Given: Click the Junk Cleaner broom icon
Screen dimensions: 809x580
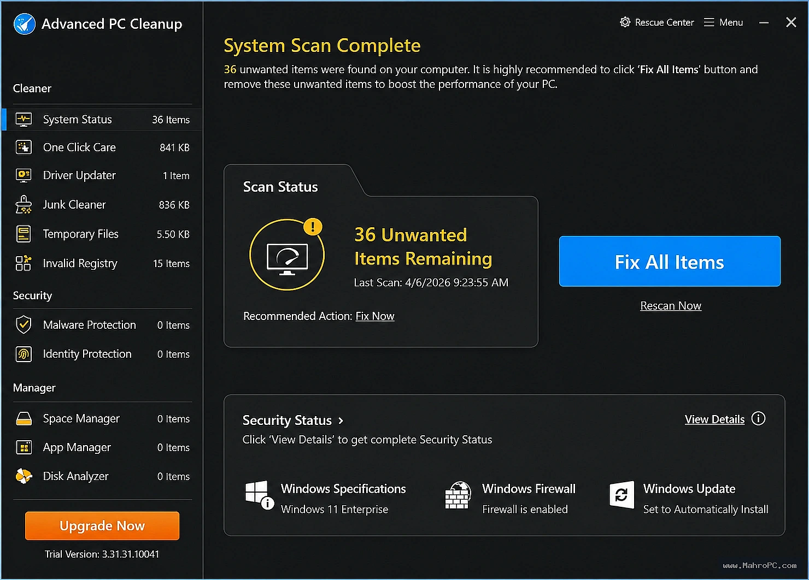Looking at the screenshot, I should point(24,205).
